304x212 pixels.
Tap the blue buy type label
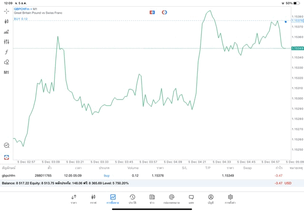pyautogui.click(x=106, y=175)
